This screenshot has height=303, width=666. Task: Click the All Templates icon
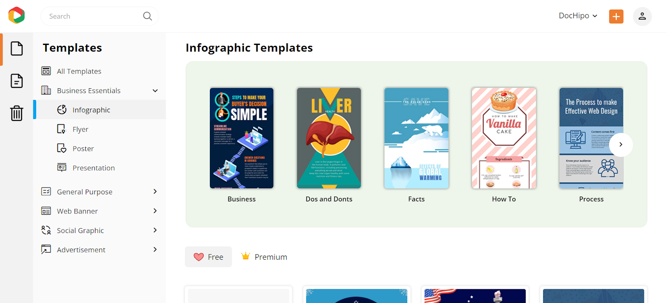pyautogui.click(x=46, y=71)
